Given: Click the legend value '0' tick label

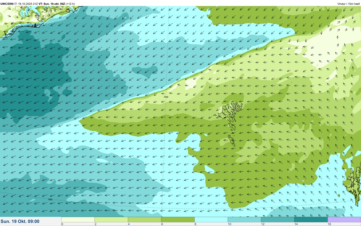Looking at the screenshot, I should click(62, 224).
